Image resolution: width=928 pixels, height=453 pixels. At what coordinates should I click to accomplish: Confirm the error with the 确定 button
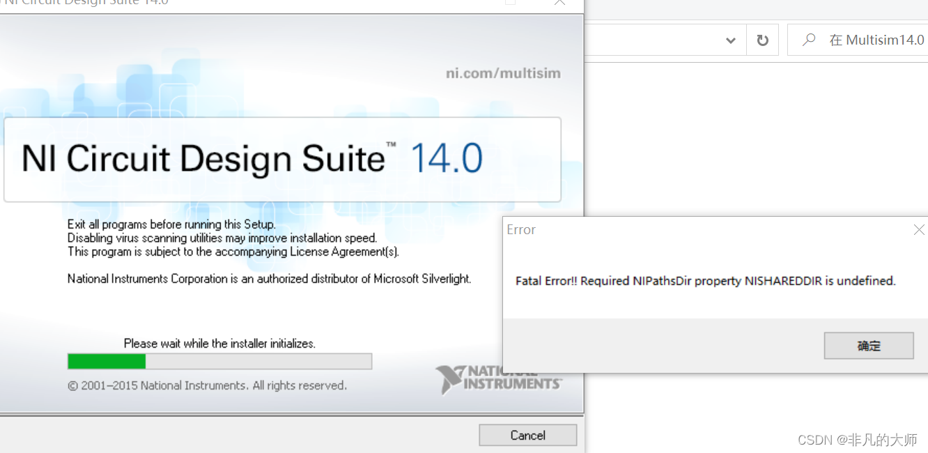click(869, 346)
